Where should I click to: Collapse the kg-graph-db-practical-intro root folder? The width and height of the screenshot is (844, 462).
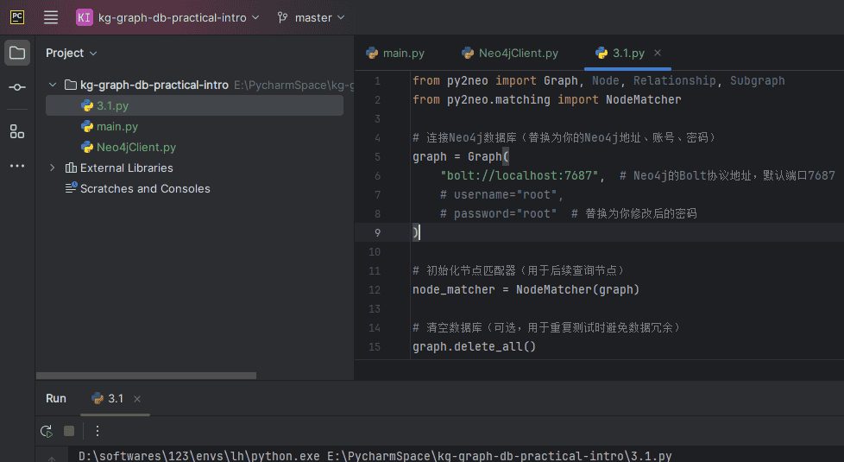pyautogui.click(x=53, y=85)
